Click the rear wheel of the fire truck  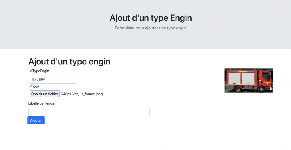238,89
